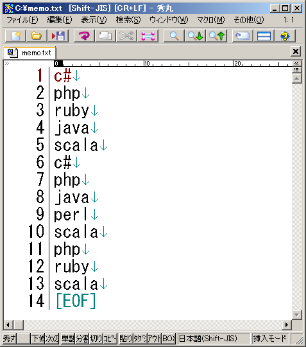
Task: Click the grayed-out Copy toolbar icon
Action: click(105, 36)
